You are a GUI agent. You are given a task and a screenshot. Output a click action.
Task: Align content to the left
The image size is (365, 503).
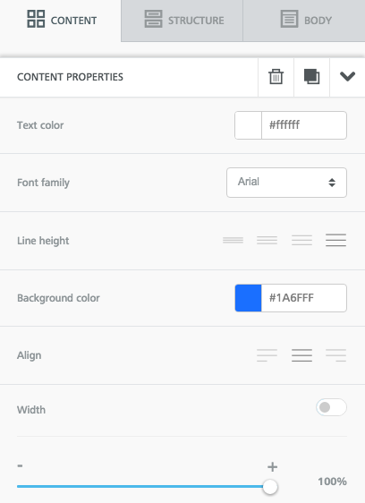pos(267,355)
